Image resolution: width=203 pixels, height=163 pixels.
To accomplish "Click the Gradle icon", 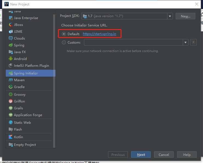I will coord(11,87).
